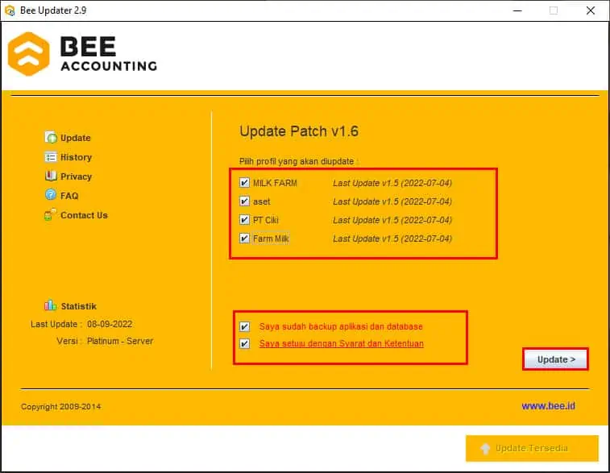Image resolution: width=610 pixels, height=473 pixels.
Task: Uncheck the aset profile checkbox
Action: (244, 201)
